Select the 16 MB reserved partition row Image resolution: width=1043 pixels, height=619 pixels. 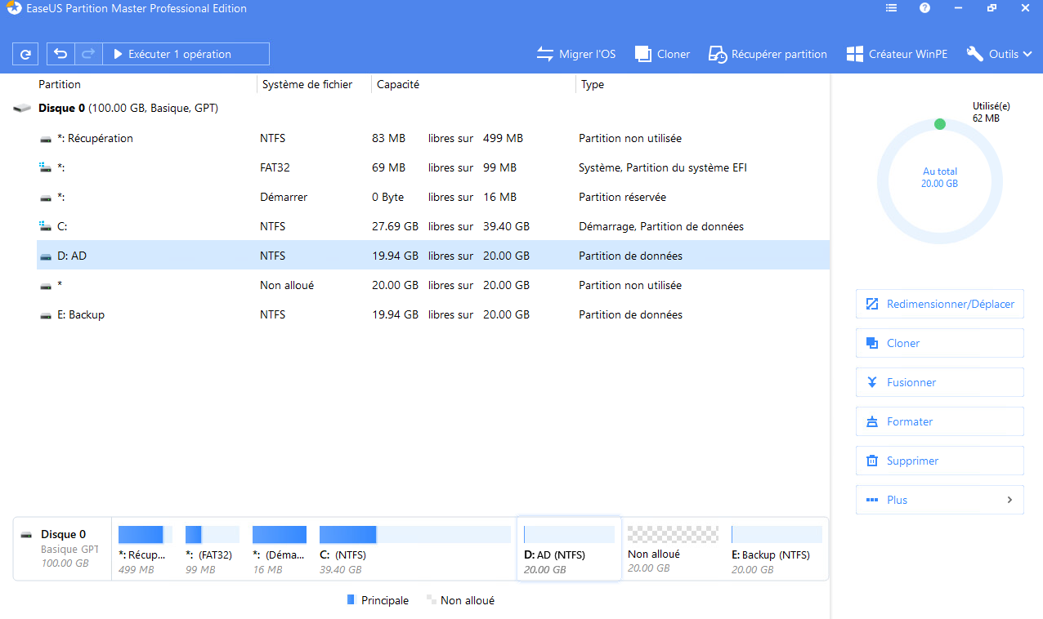pyautogui.click(x=433, y=197)
